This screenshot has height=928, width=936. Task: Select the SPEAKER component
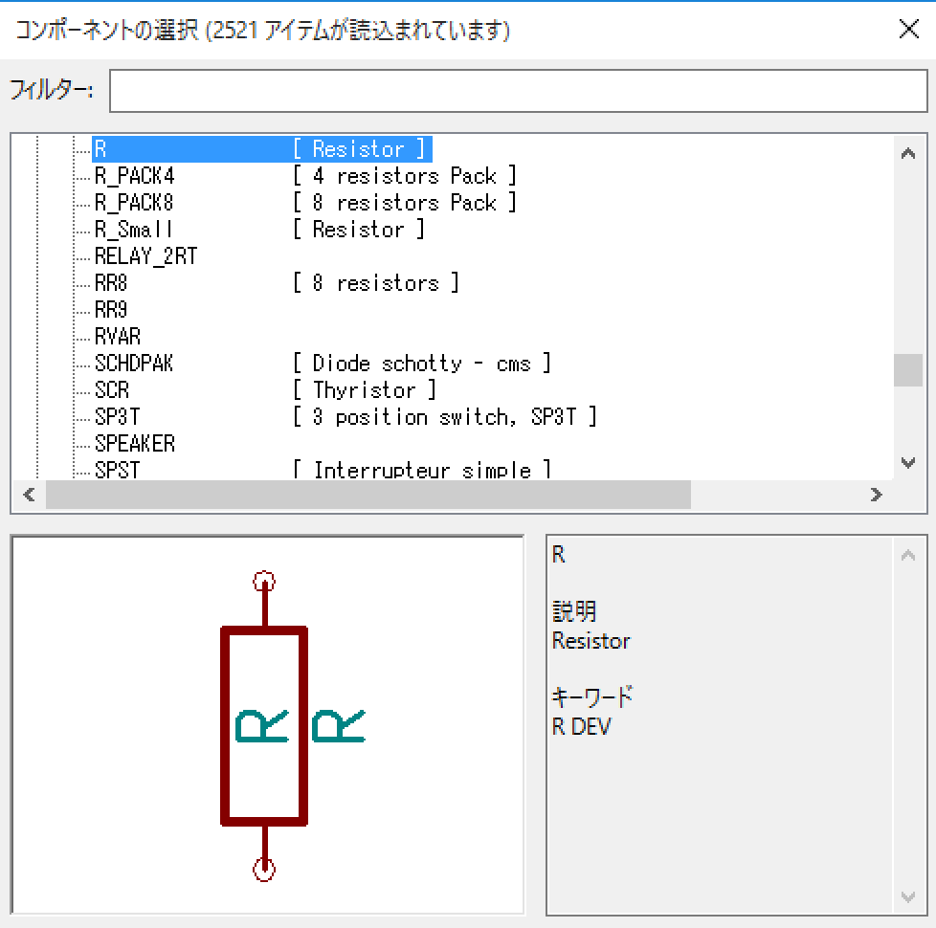click(x=134, y=443)
